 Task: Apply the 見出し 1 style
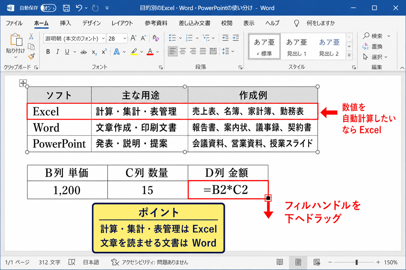pos(297,46)
